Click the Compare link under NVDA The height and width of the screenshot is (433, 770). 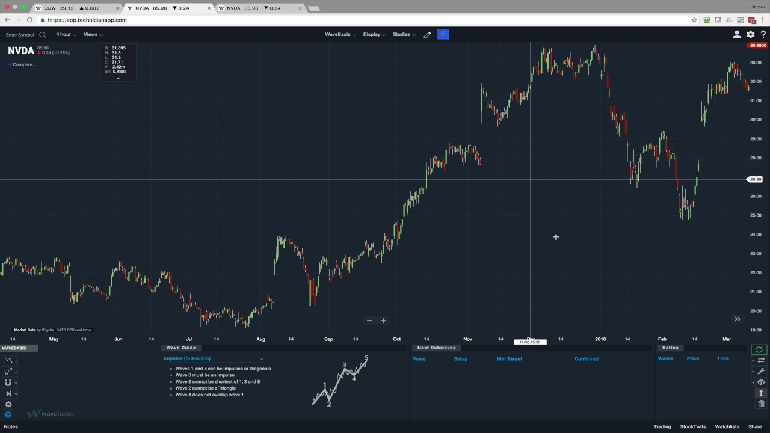point(22,64)
